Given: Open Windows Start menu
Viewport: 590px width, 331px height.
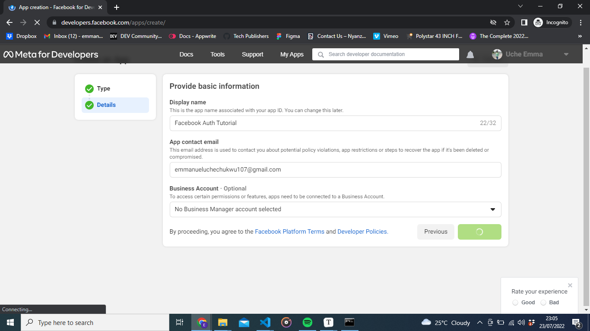Looking at the screenshot, I should tap(10, 322).
